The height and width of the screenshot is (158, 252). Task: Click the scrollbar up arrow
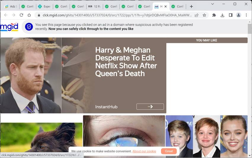tap(250, 22)
